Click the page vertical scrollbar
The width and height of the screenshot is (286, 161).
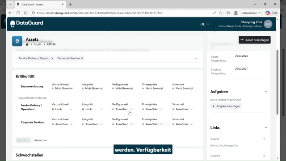(278, 82)
